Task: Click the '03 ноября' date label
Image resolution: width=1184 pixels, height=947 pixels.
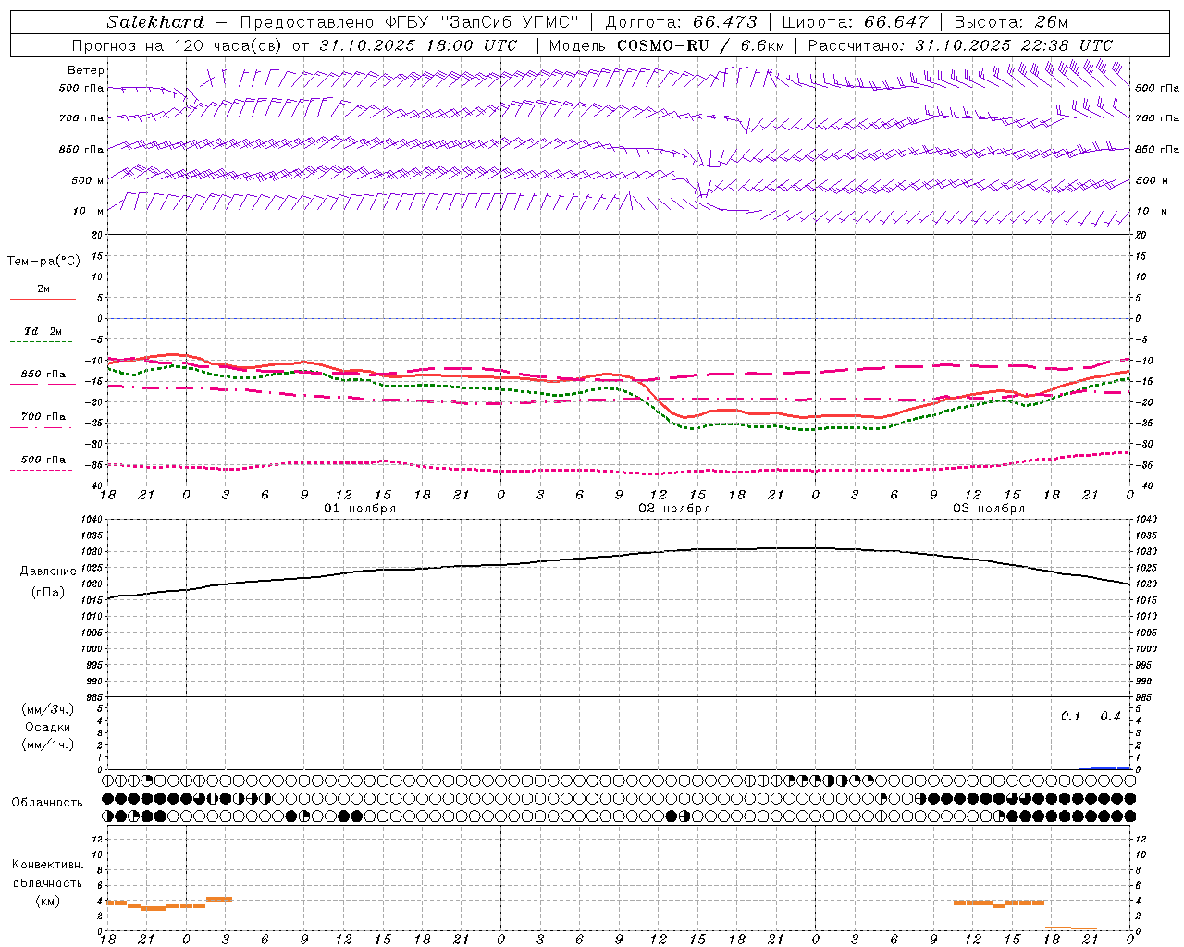Action: 989,509
